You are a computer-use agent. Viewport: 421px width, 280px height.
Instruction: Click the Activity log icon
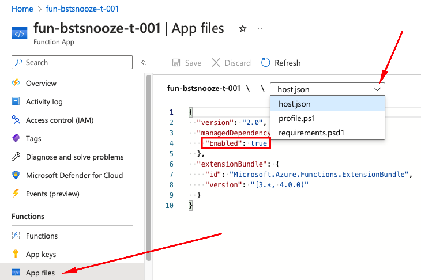pyautogui.click(x=16, y=102)
